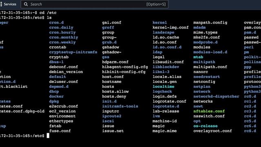Click 'crypttab' file name

(59, 57)
